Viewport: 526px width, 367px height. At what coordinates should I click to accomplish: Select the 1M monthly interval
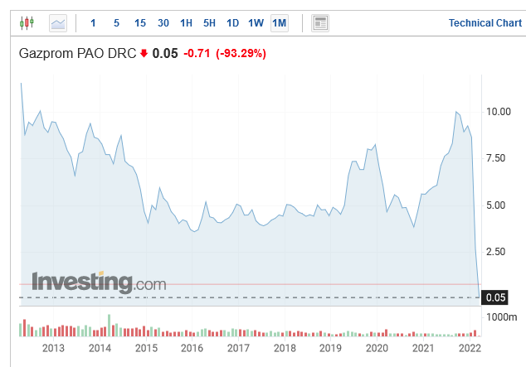280,23
